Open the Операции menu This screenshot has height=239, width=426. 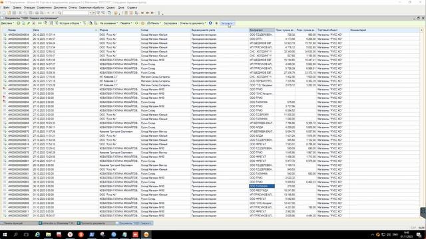[29, 7]
